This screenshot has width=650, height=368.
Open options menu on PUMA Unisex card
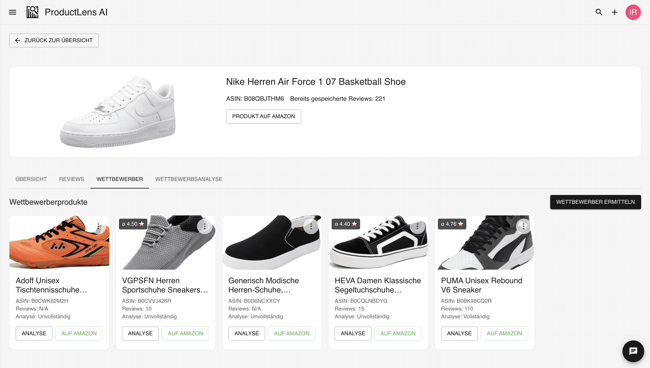tap(524, 226)
